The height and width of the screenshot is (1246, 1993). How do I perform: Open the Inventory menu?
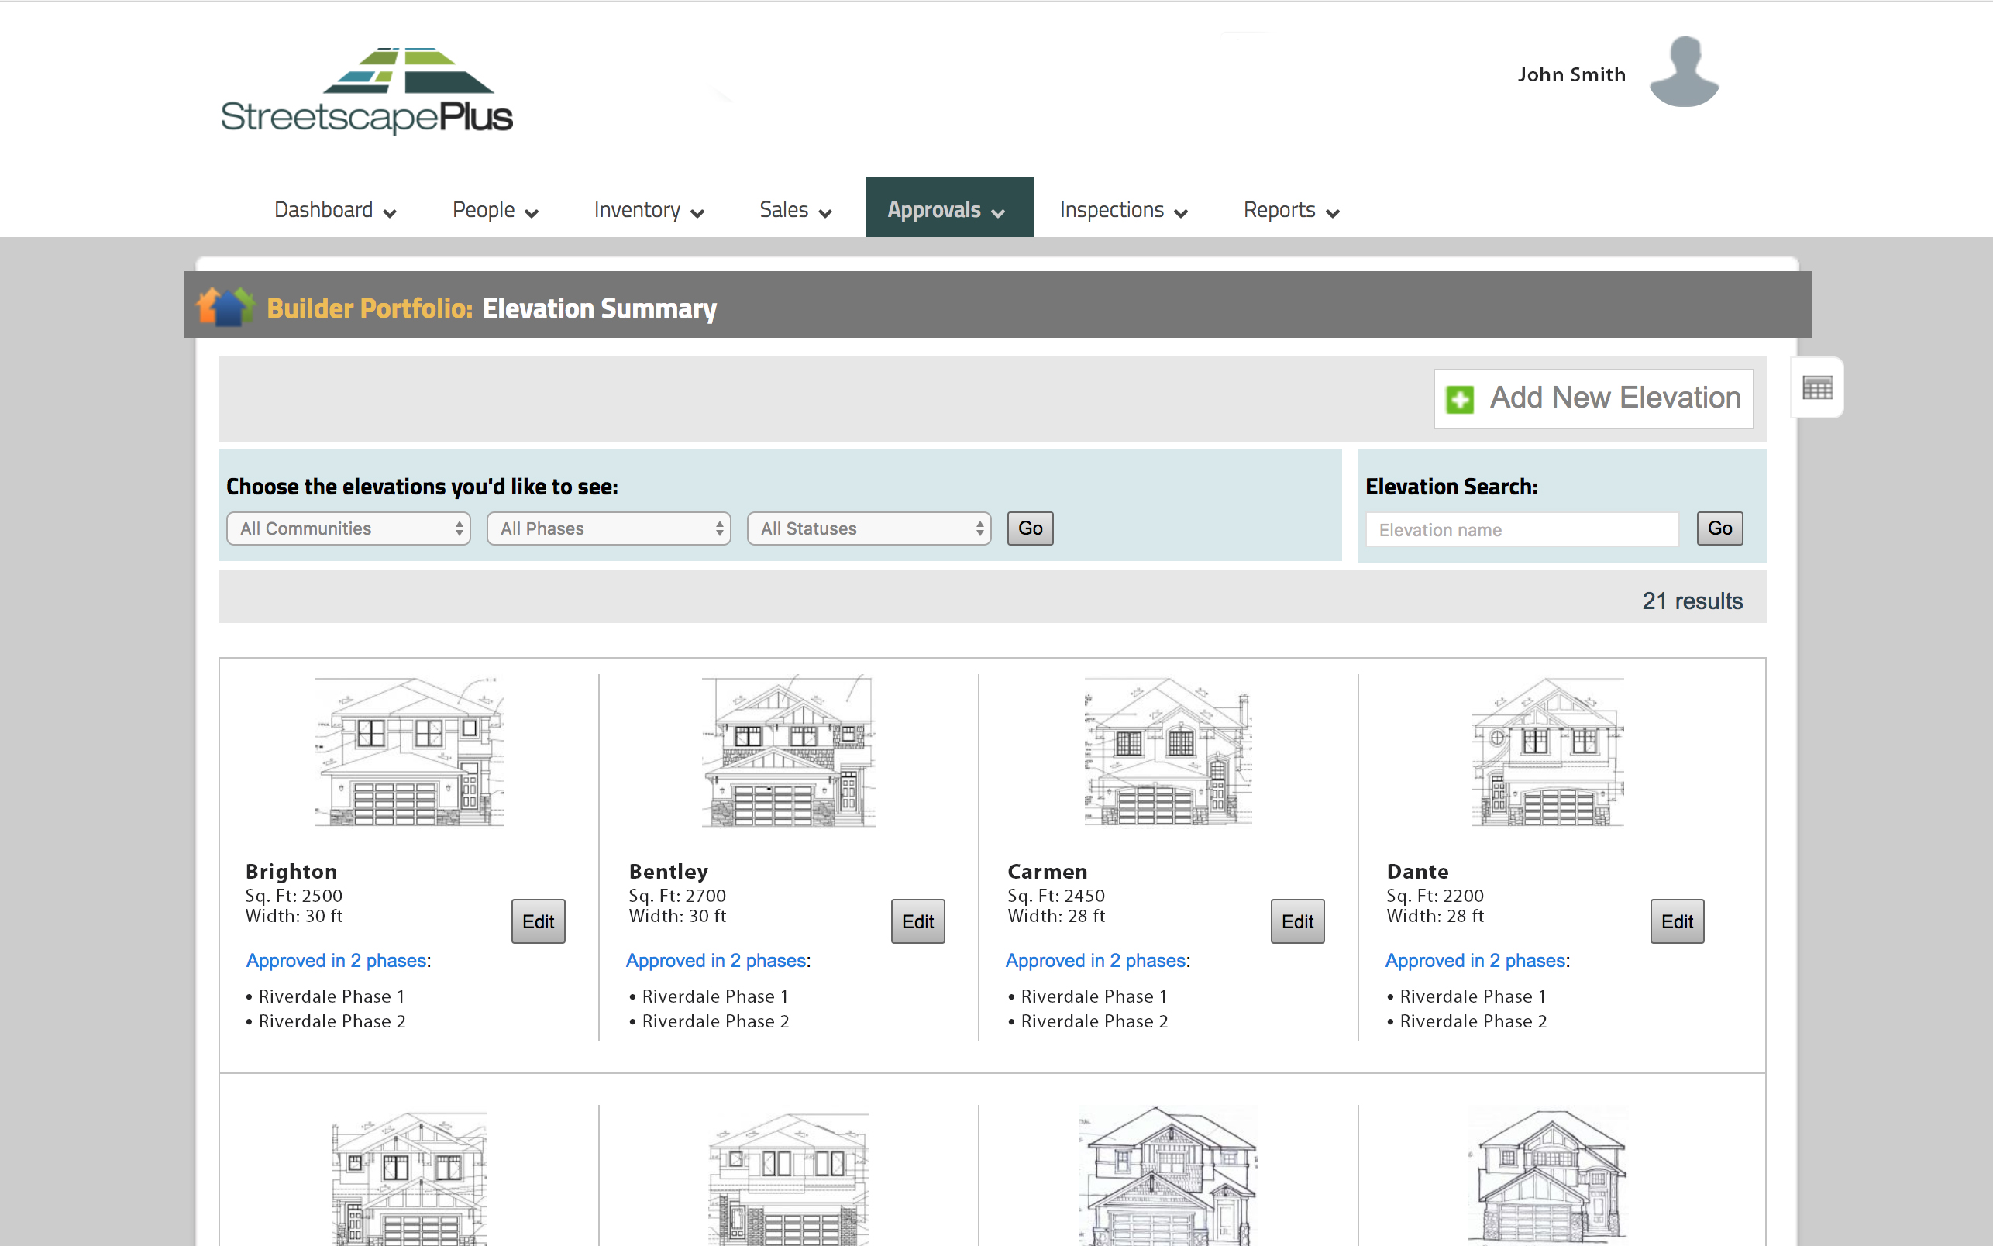(x=649, y=210)
